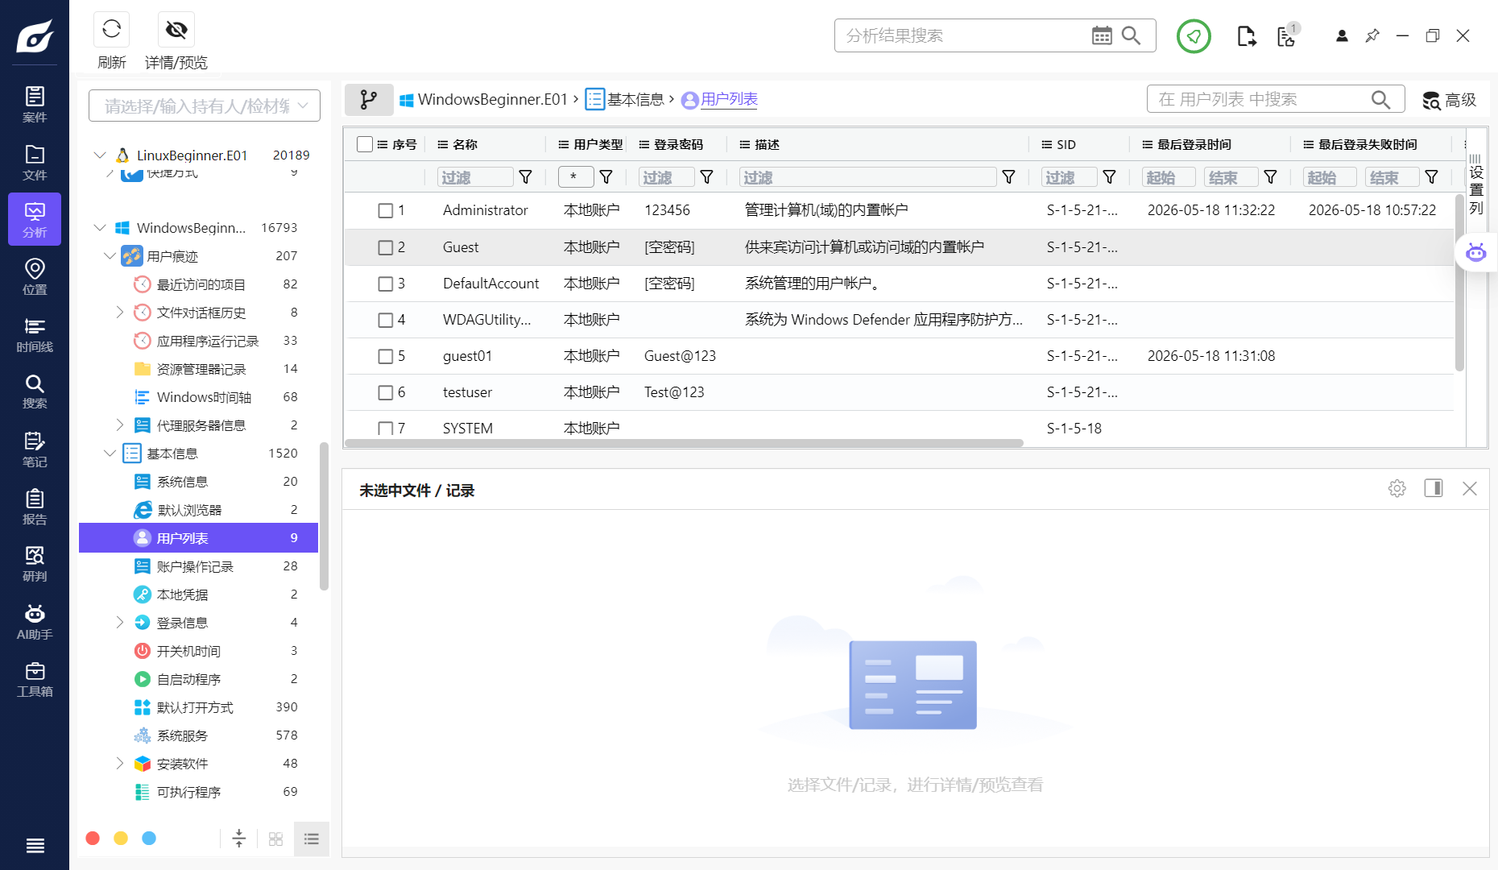Open the 案件 sidebar section
Screen dimensions: 1498x870
tap(35, 105)
